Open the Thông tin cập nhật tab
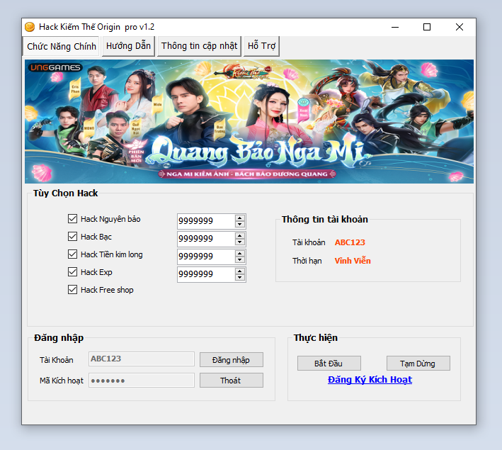Viewport: 502px width, 450px height. coord(199,46)
